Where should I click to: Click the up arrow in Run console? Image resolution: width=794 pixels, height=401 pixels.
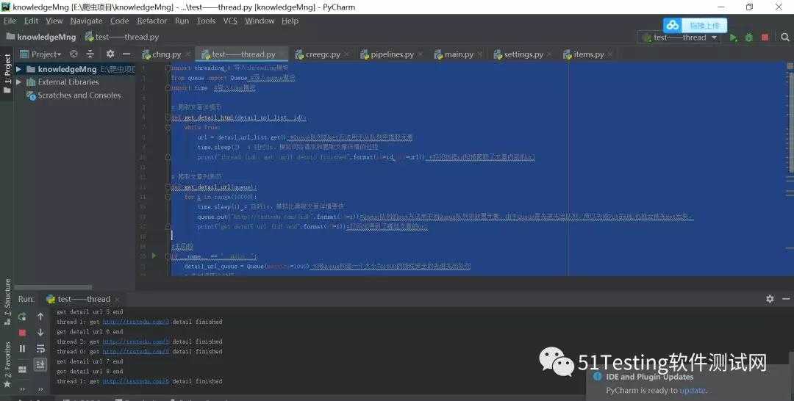click(x=40, y=317)
